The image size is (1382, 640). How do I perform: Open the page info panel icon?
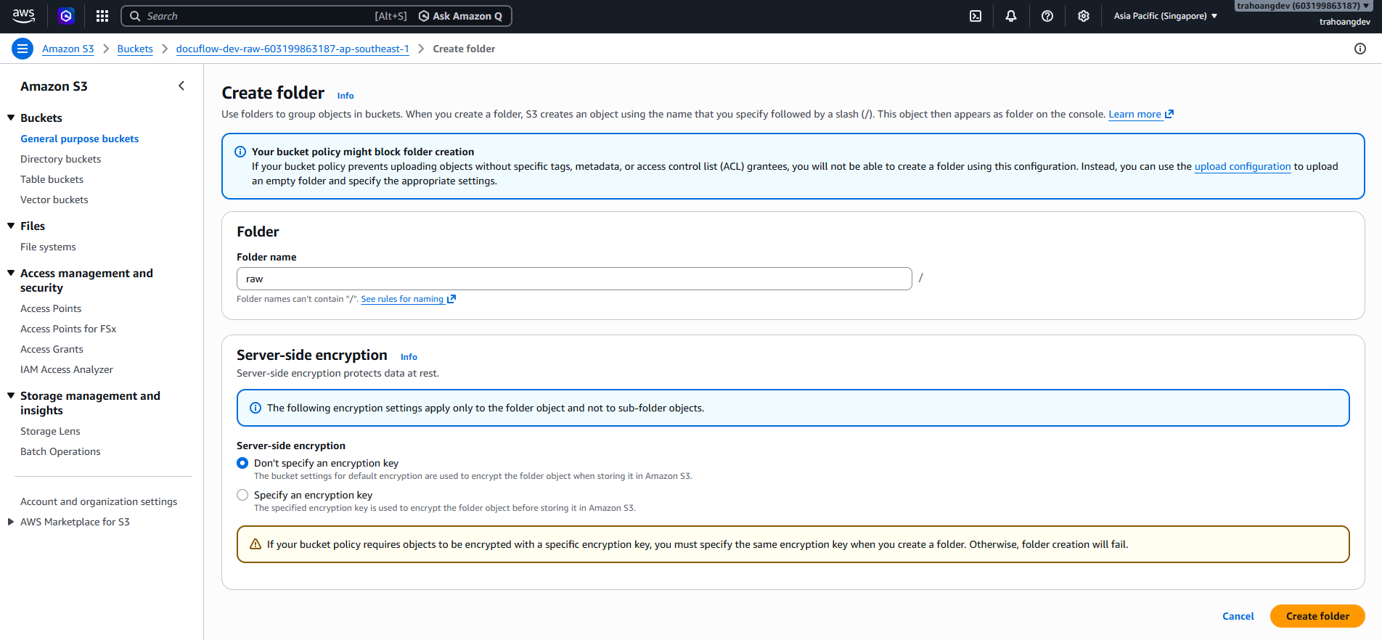[x=1360, y=49]
